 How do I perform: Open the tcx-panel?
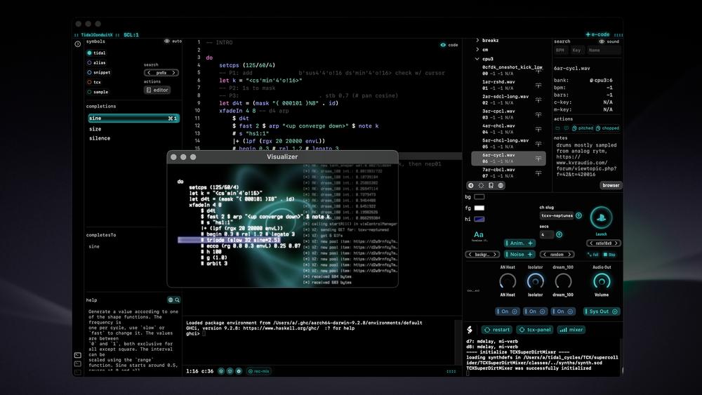point(534,330)
